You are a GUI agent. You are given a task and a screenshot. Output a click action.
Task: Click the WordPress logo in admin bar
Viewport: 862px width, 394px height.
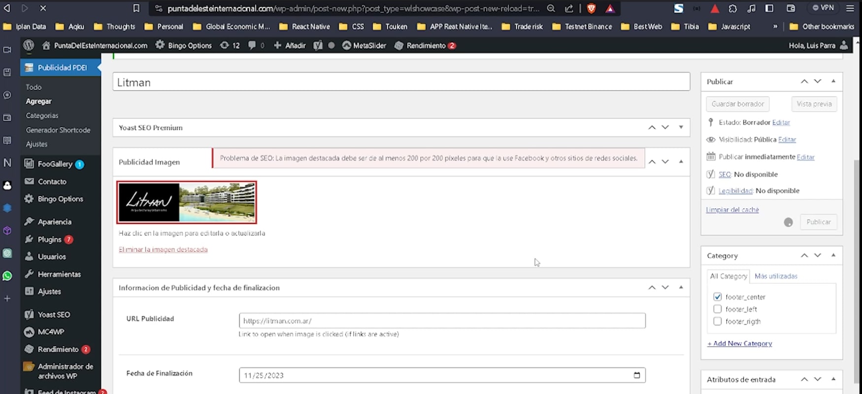pyautogui.click(x=29, y=45)
